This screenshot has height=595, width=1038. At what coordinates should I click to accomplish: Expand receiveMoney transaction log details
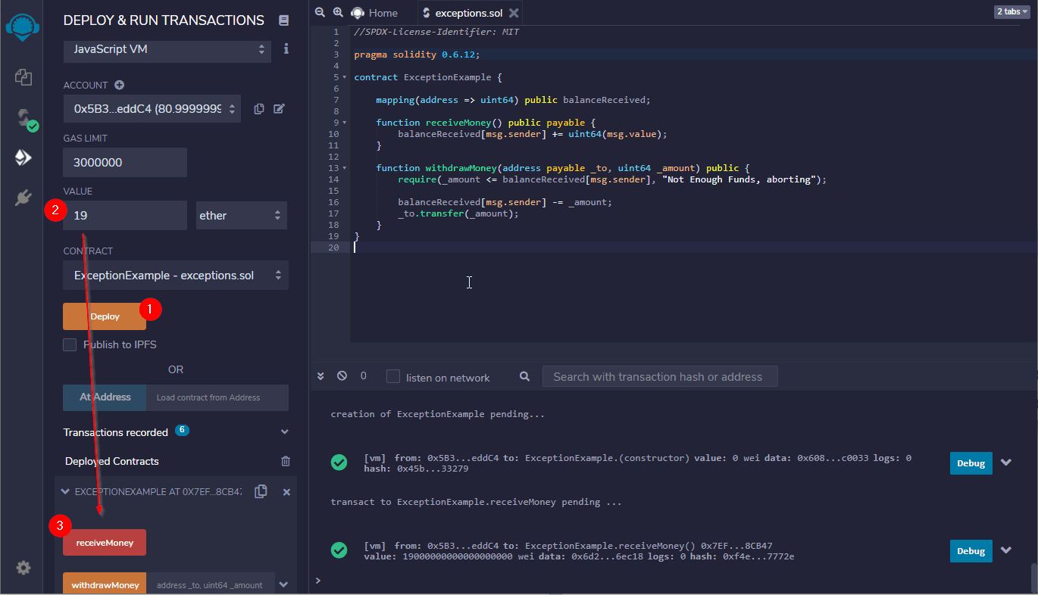pyautogui.click(x=1006, y=550)
